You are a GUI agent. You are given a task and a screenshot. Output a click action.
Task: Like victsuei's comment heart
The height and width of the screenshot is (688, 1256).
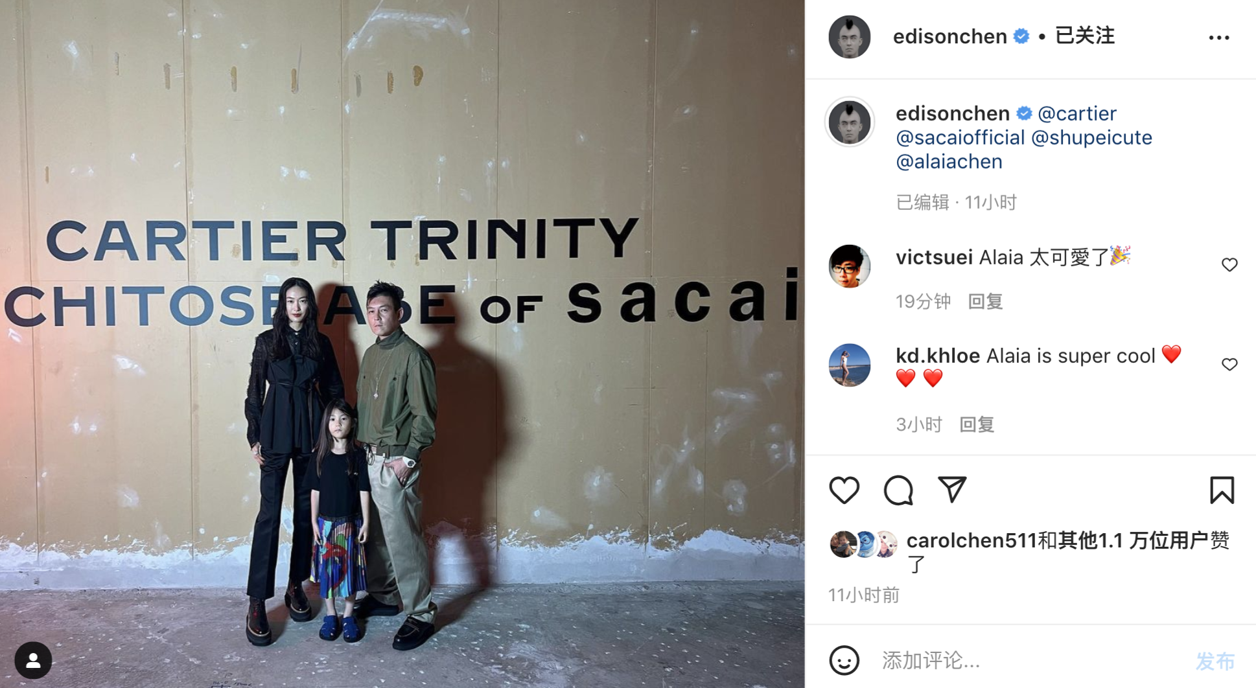pyautogui.click(x=1229, y=264)
